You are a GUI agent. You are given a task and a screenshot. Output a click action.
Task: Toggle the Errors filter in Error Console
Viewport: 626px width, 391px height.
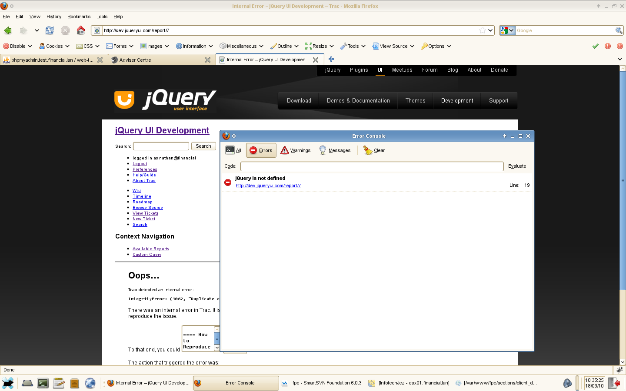(261, 150)
